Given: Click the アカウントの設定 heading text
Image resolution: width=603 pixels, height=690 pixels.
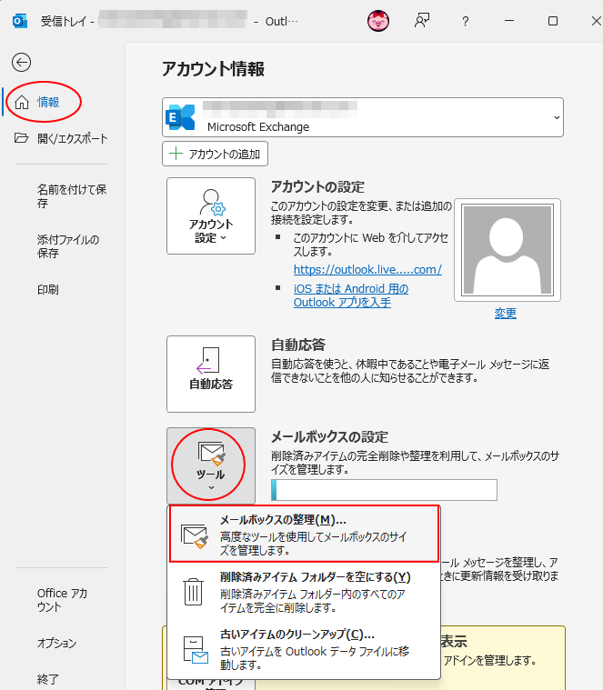Looking at the screenshot, I should click(317, 187).
